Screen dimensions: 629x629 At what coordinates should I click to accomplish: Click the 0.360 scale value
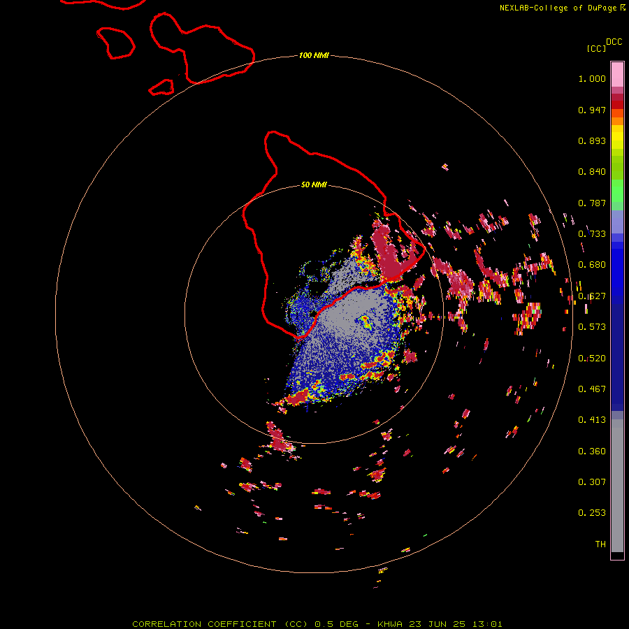592,451
